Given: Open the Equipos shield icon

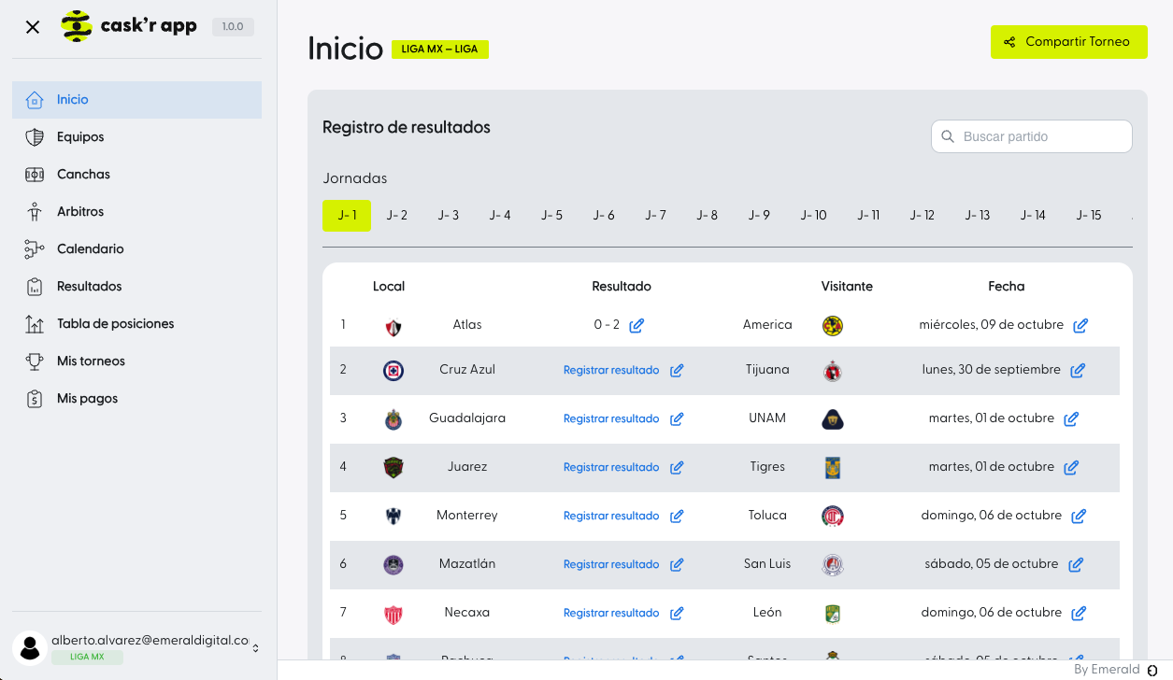Looking at the screenshot, I should pyautogui.click(x=35, y=137).
